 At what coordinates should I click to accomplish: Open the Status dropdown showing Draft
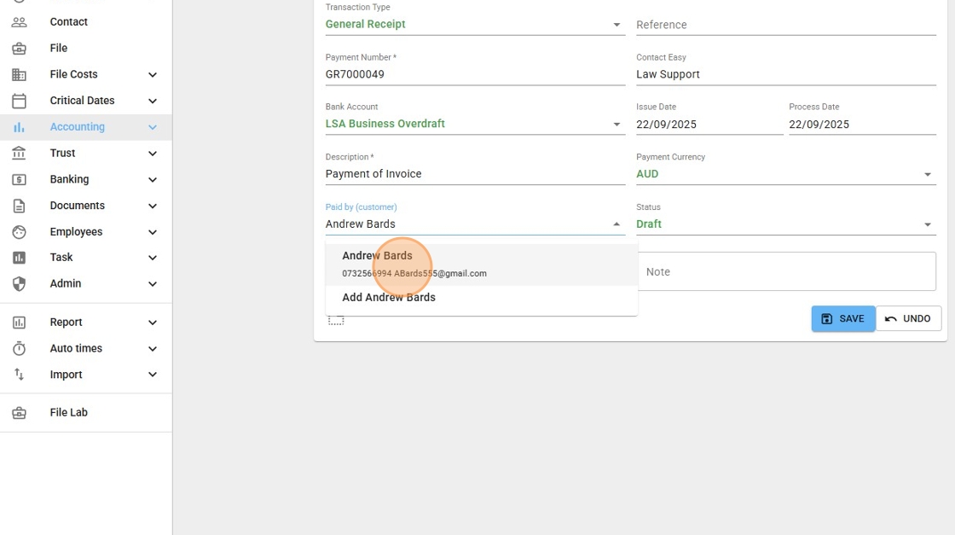[928, 224]
